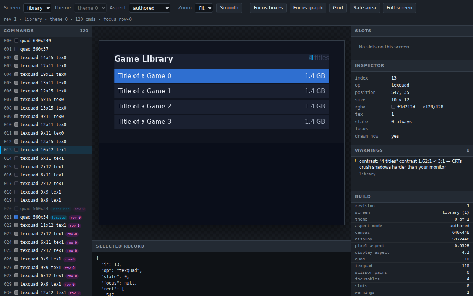The width and height of the screenshot is (473, 296).
Task: Click the Slots panel header
Action: click(x=412, y=31)
